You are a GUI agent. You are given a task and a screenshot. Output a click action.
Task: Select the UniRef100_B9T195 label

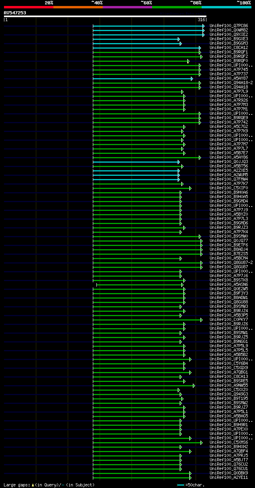tap(229, 398)
